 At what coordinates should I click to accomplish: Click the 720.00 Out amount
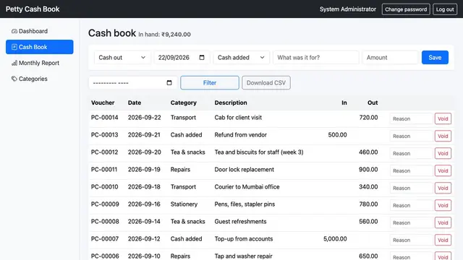point(368,117)
